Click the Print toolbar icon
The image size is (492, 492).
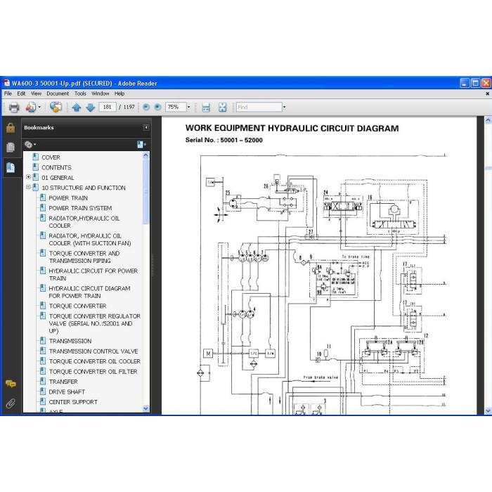[14, 108]
